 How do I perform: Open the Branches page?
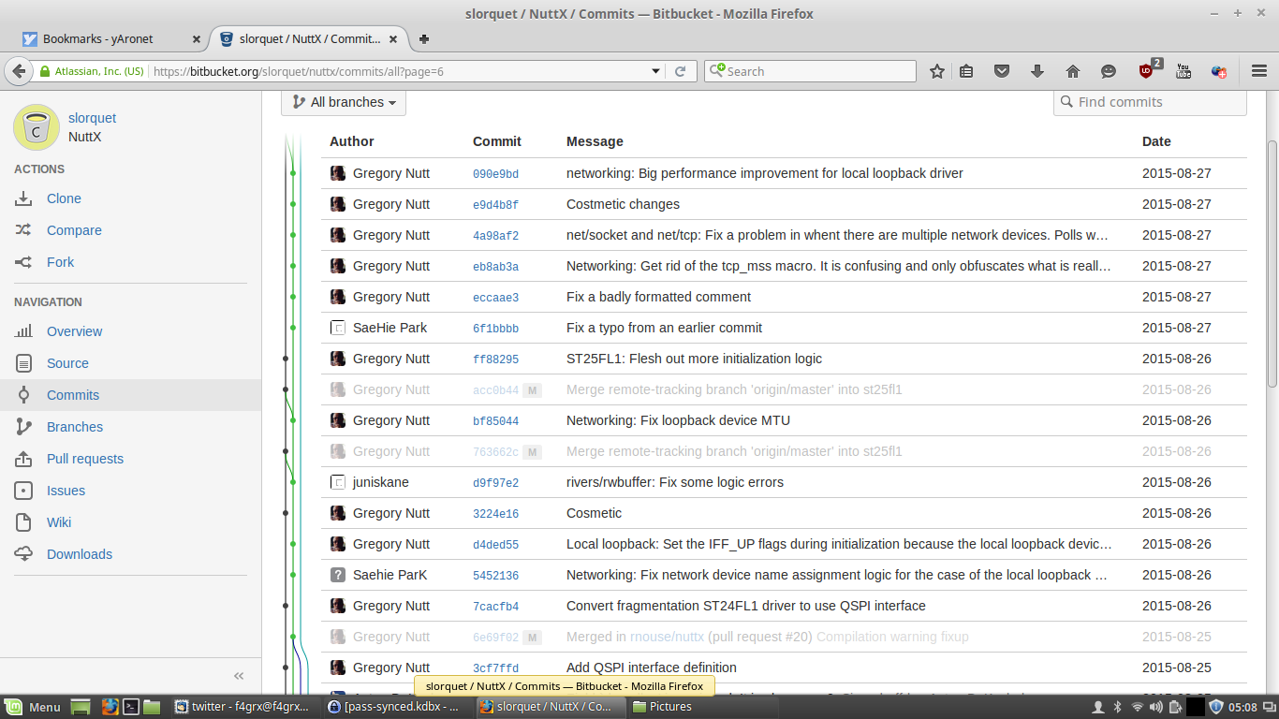point(74,427)
